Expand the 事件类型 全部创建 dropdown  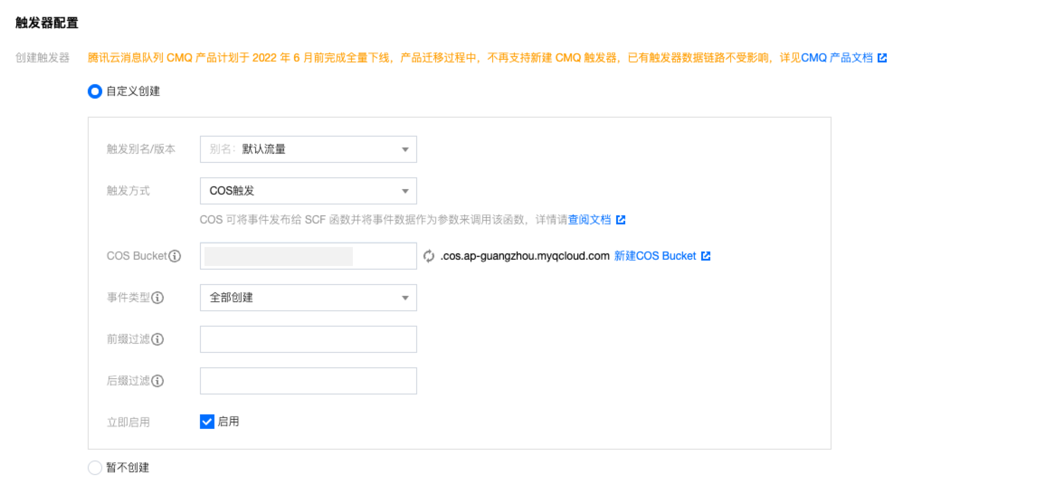308,298
